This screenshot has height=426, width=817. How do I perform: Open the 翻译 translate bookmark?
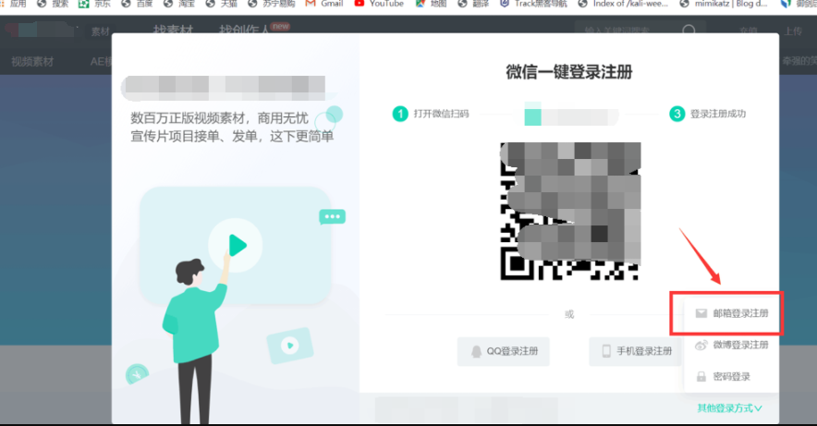[473, 4]
